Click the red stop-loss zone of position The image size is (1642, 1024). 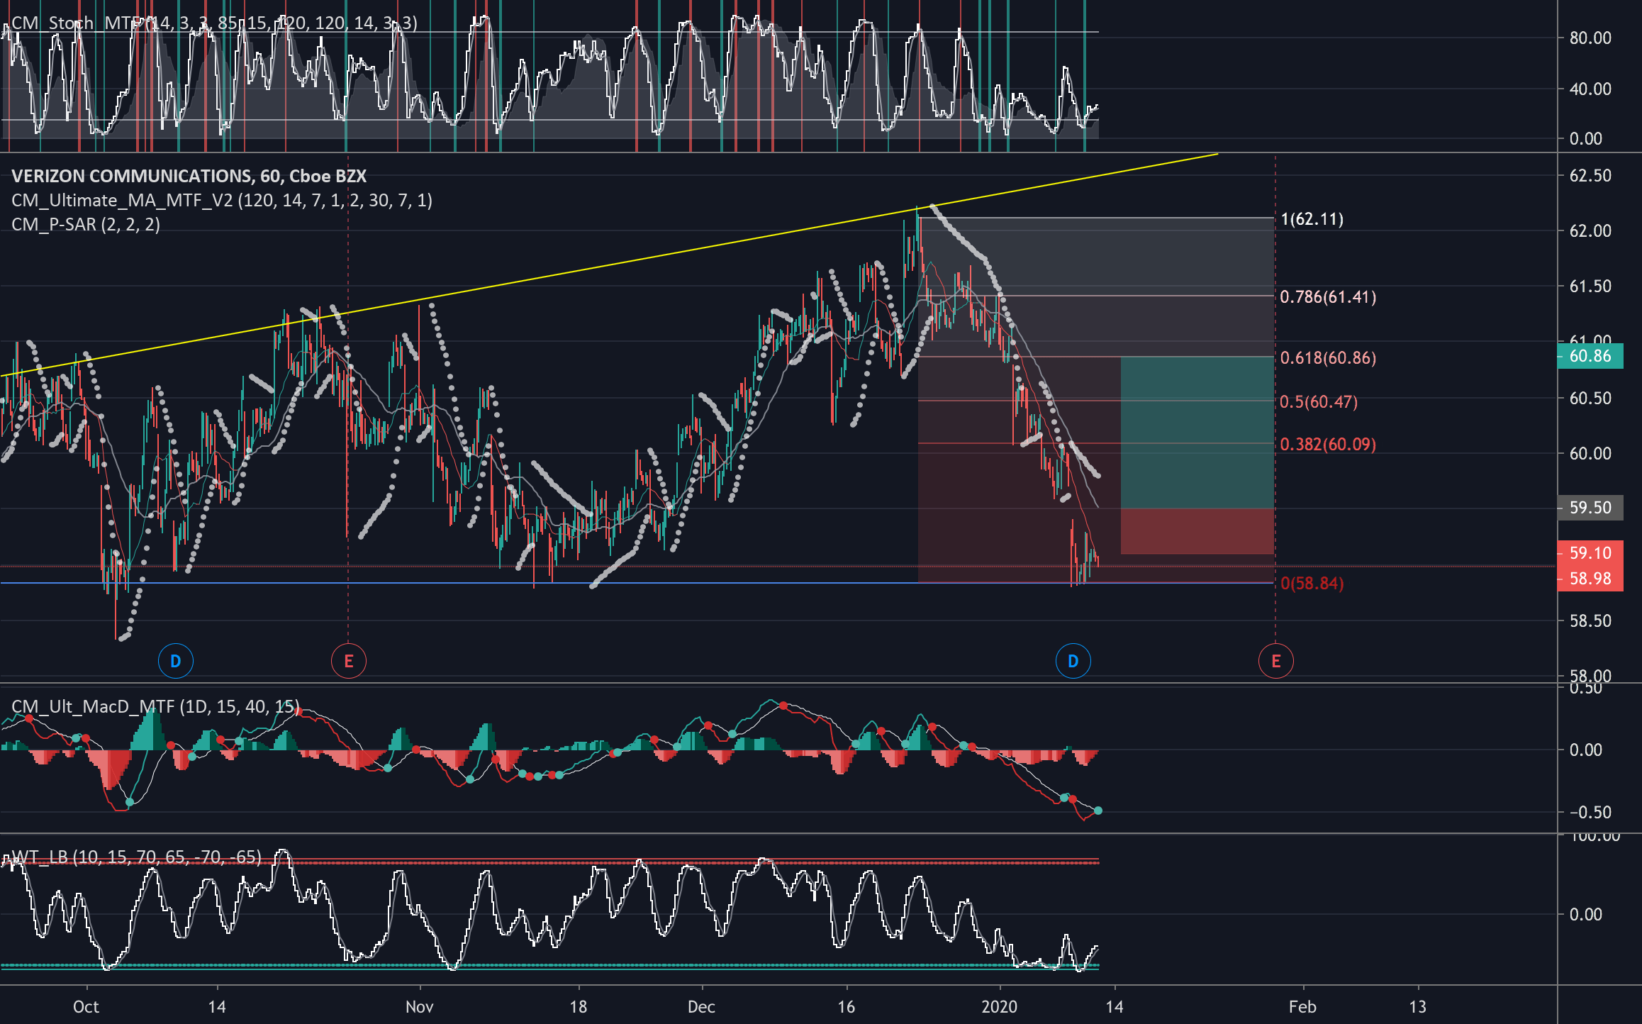pyautogui.click(x=1197, y=531)
